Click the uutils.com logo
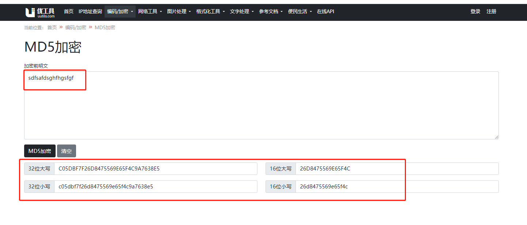This screenshot has width=527, height=225. (40, 12)
